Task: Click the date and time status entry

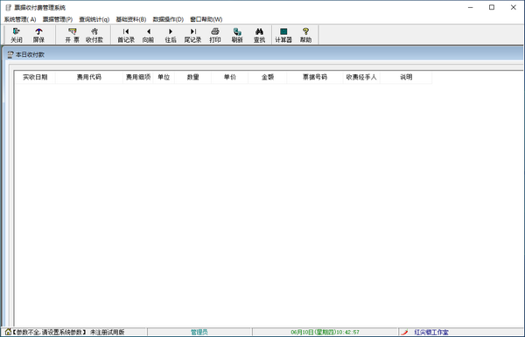Action: click(325, 332)
